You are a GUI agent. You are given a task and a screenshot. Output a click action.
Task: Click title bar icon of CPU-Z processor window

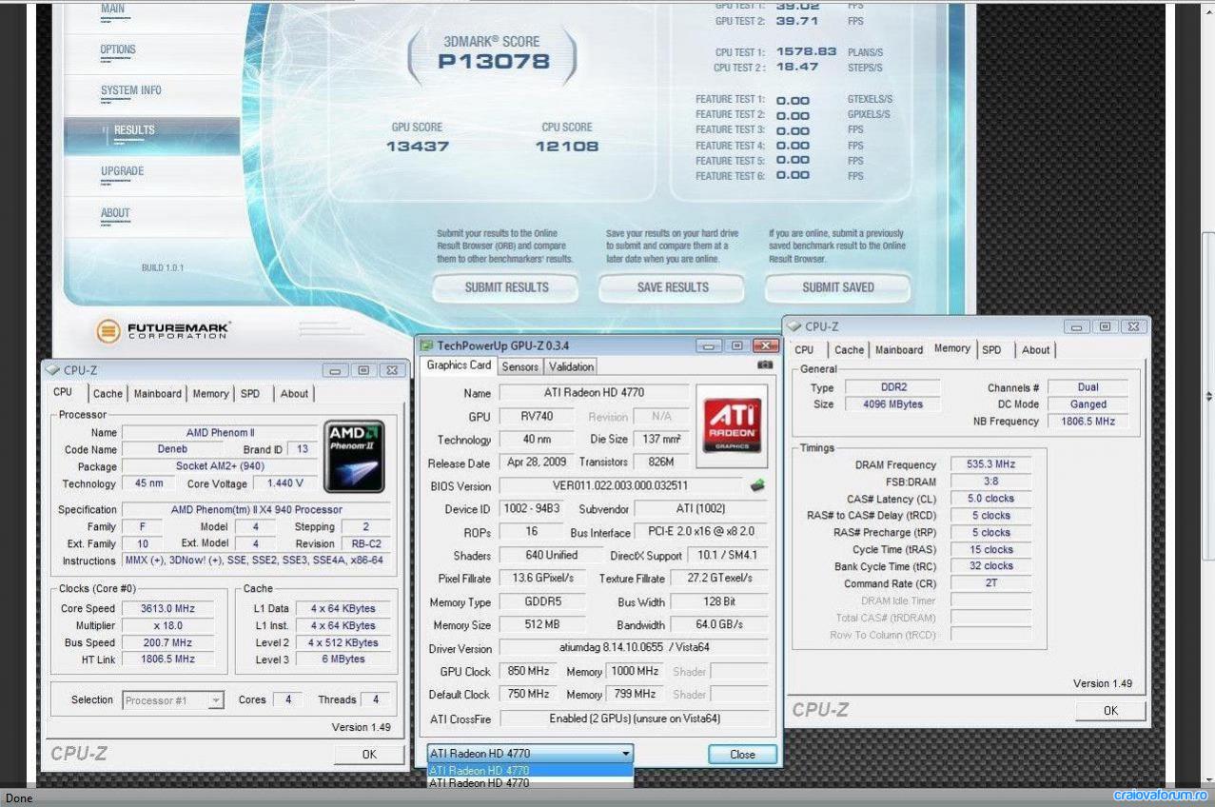coord(53,370)
